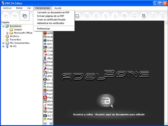Click the vertical scrollbar up arrow

click(x=166, y=22)
